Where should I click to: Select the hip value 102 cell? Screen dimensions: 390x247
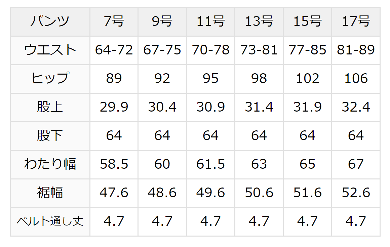307,79
